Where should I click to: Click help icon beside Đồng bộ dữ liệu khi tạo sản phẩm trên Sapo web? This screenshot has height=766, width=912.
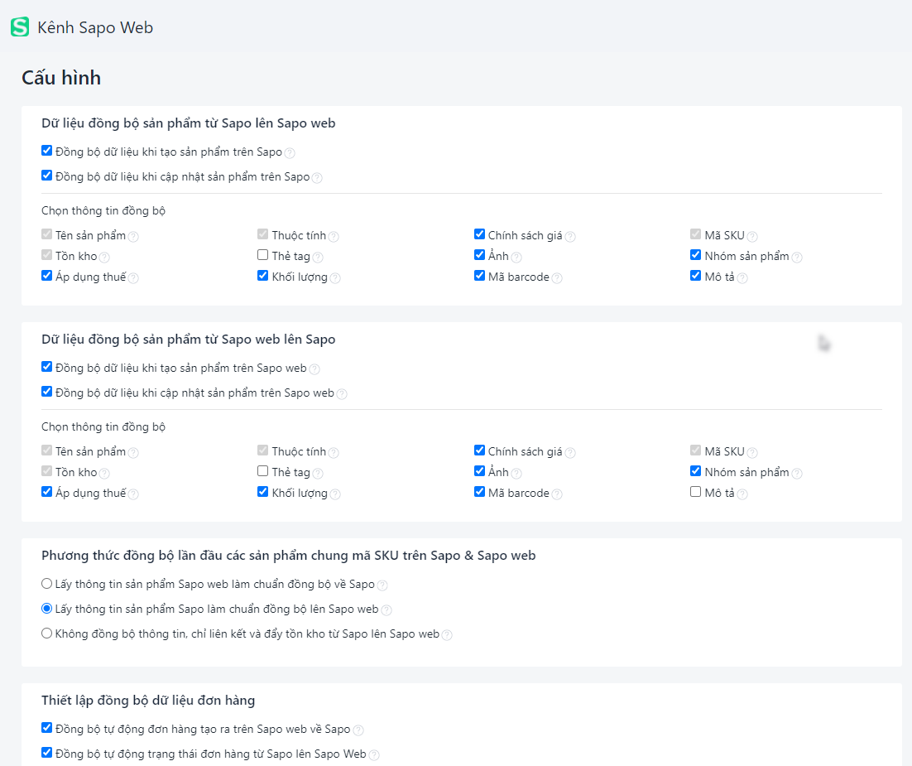(x=314, y=369)
